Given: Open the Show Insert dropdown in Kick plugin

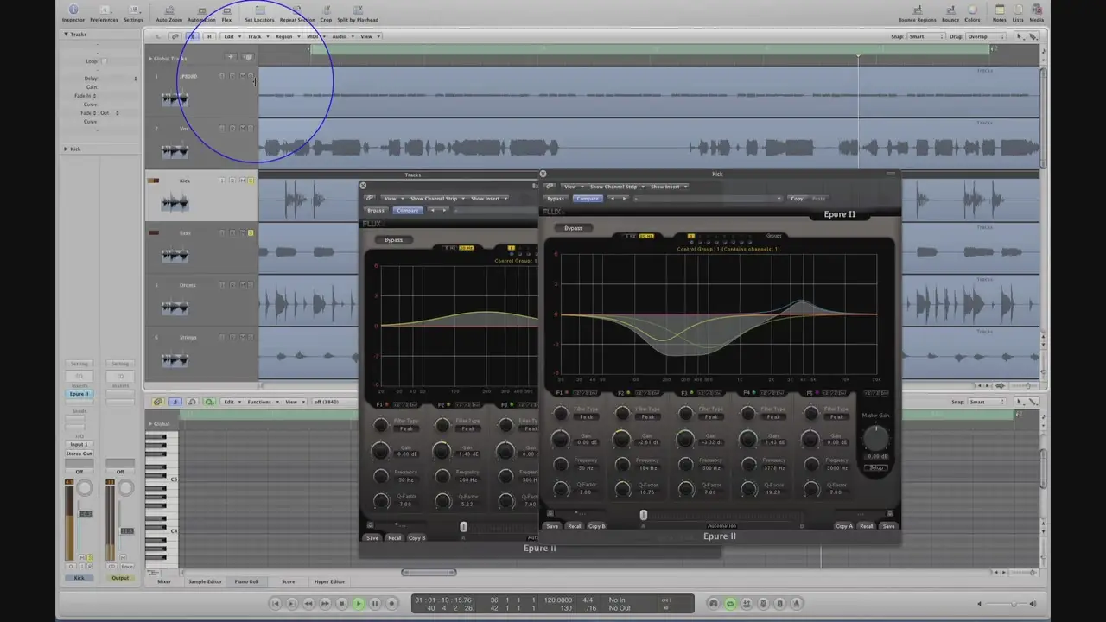Looking at the screenshot, I should coord(668,187).
